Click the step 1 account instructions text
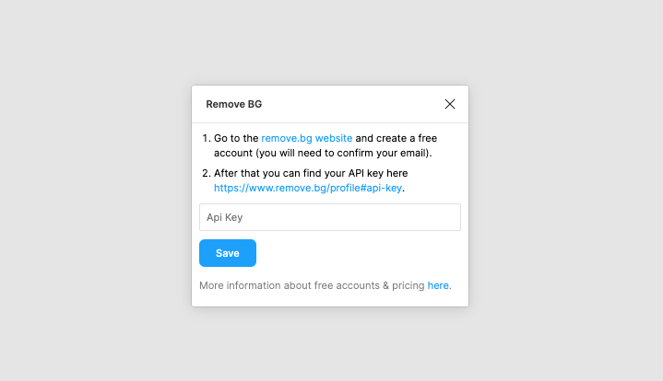Viewport: 663px width, 381px height. (326, 145)
